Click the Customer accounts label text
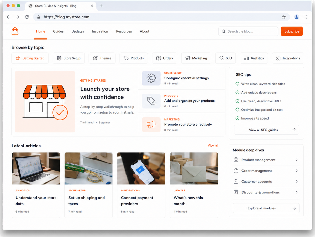 click(x=256, y=181)
